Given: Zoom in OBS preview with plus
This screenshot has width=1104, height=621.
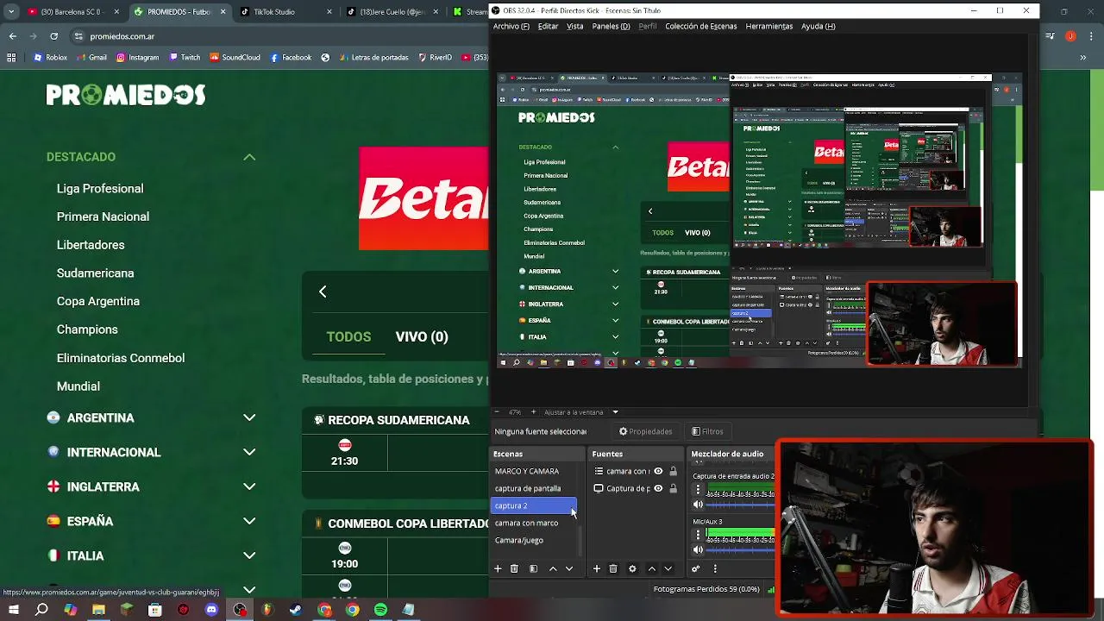Looking at the screenshot, I should tap(533, 412).
